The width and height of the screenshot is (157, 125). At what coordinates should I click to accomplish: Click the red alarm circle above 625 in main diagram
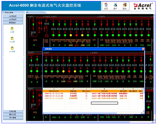(x=77, y=35)
